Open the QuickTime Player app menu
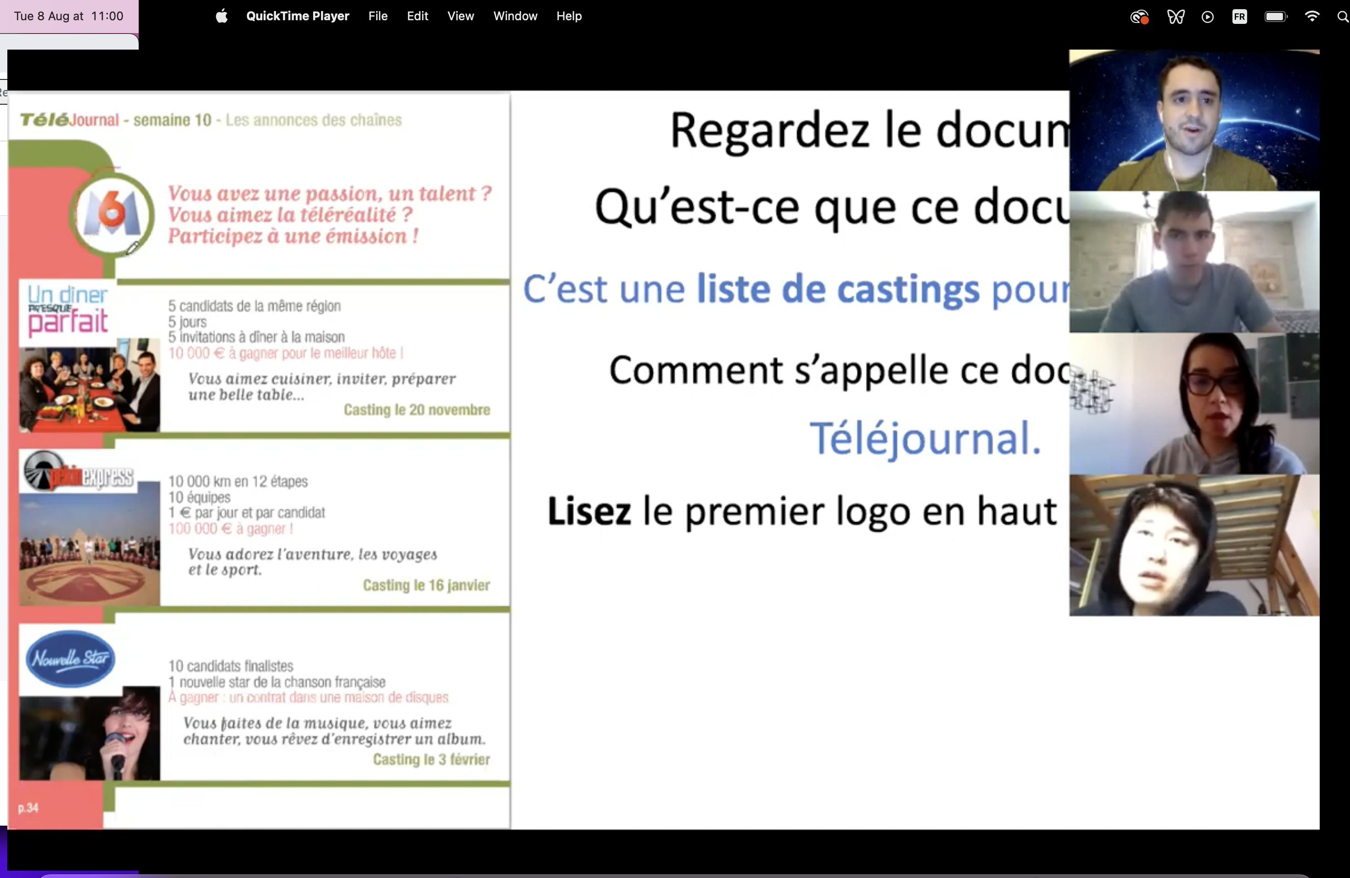Image resolution: width=1350 pixels, height=878 pixels. coord(297,17)
